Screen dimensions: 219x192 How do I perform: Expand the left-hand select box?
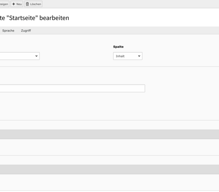20,56
